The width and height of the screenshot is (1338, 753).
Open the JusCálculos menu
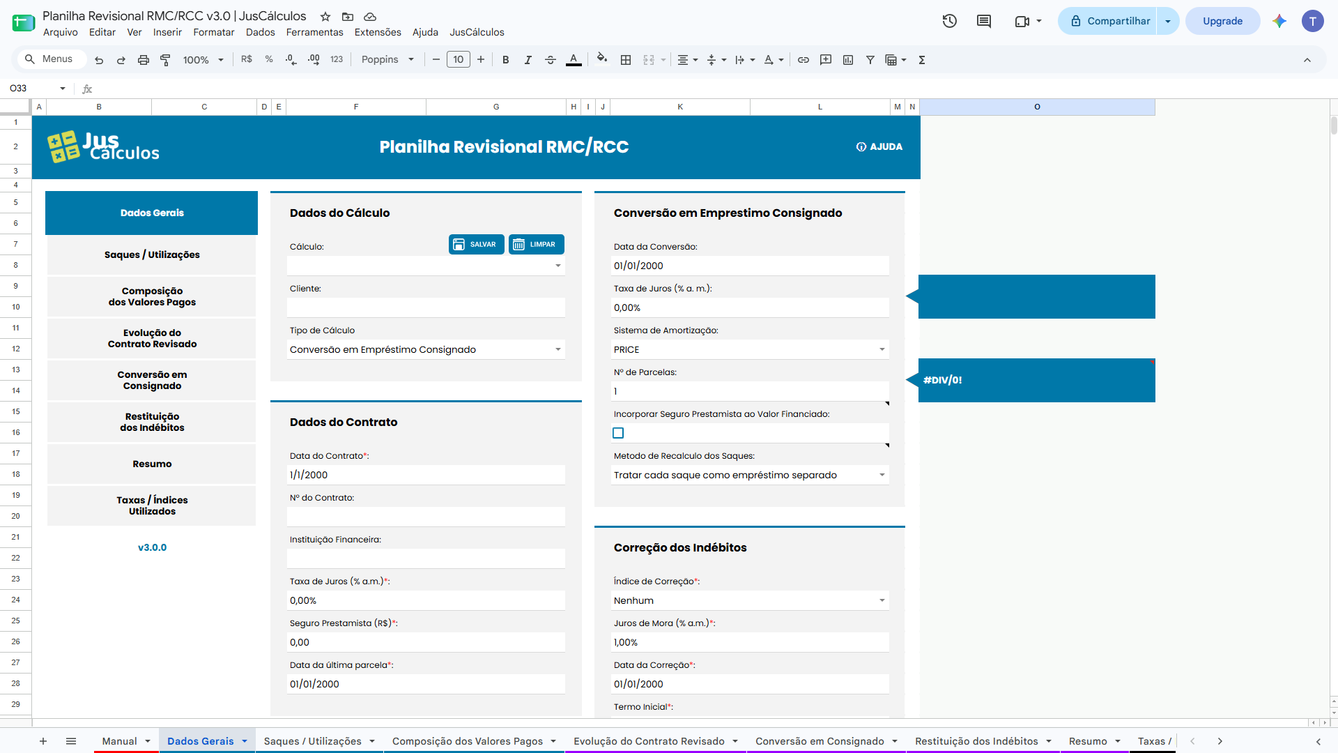[477, 32]
